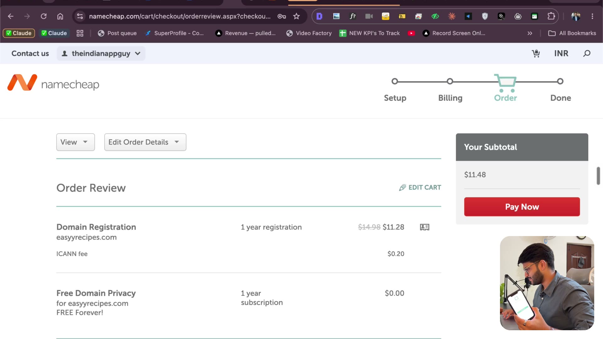Go to the Setup checkout step

point(395,98)
